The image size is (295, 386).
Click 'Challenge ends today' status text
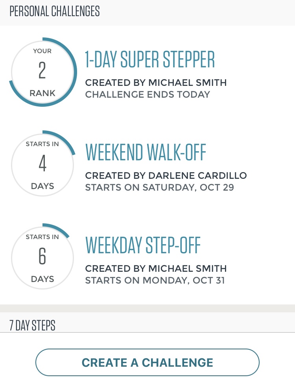147,95
